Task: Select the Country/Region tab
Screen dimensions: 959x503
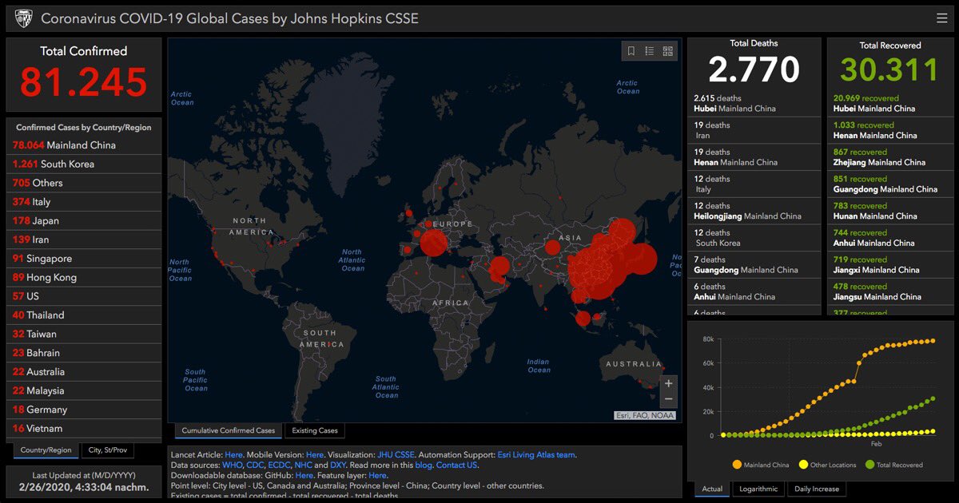Action: (46, 450)
